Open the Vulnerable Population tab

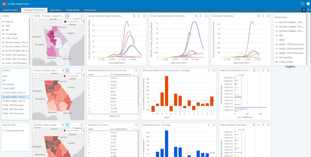click(10, 10)
